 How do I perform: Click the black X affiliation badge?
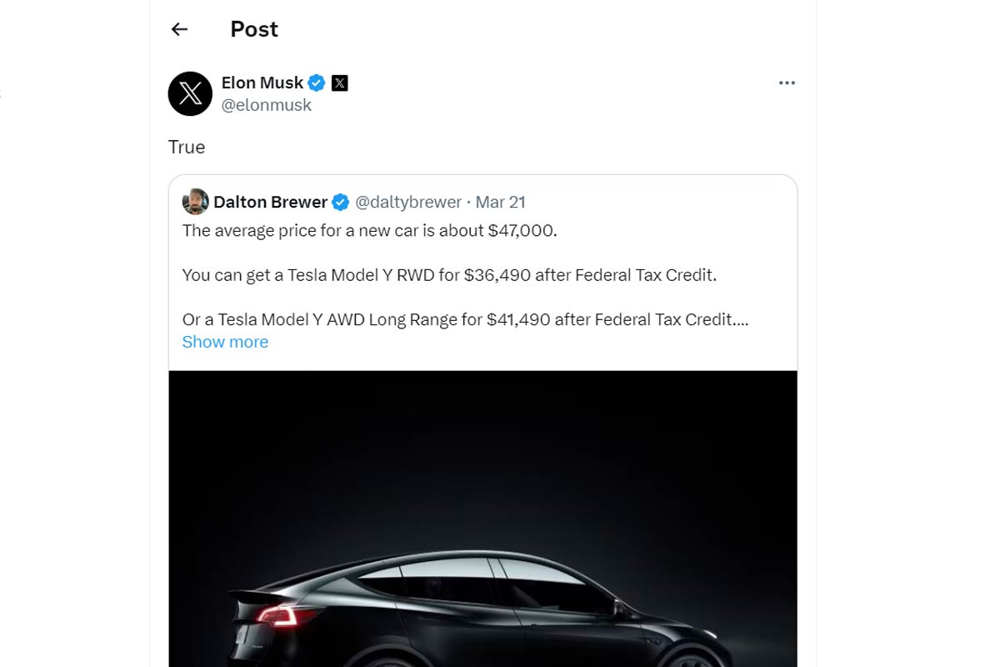point(339,83)
